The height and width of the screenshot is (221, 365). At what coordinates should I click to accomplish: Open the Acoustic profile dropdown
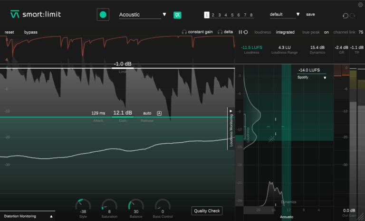tap(164, 15)
